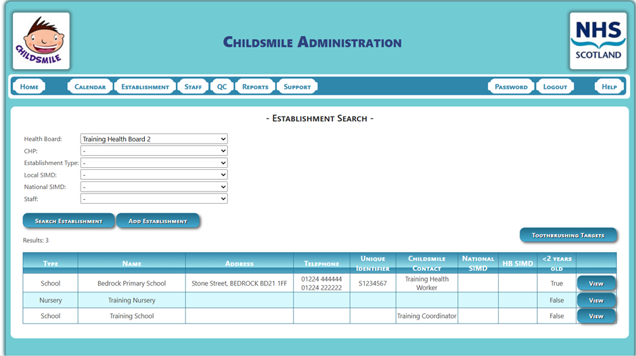Click the NHS Scotland logo
636x356 pixels.
pos(597,41)
